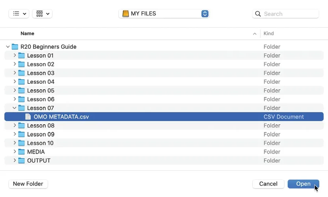Collapse the R20 Beginners Guide folder

(x=8, y=46)
